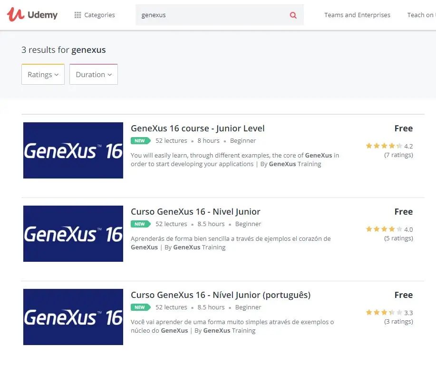Click the NEW badge on the first course
Image resolution: width=436 pixels, height=366 pixels.
(140, 140)
